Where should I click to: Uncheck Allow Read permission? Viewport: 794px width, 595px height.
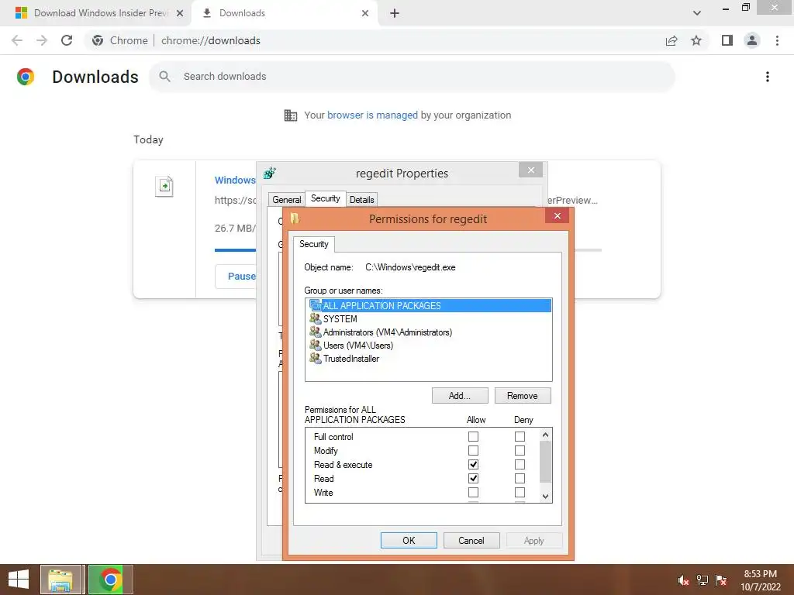point(473,478)
